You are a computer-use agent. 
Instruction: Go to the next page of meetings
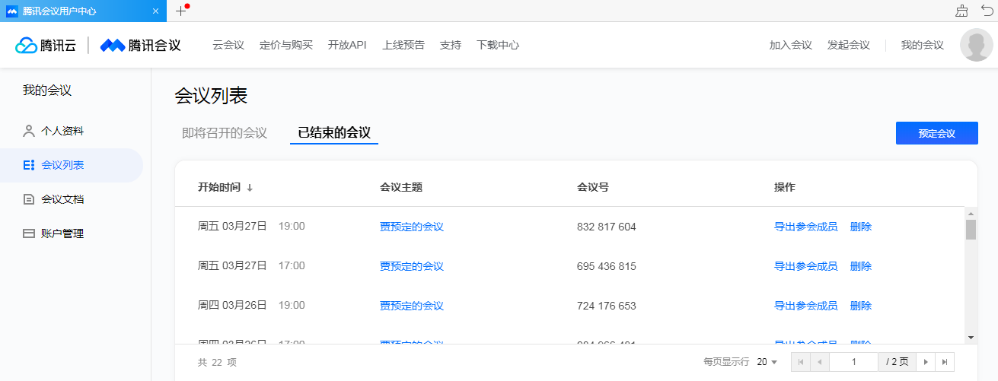click(926, 362)
